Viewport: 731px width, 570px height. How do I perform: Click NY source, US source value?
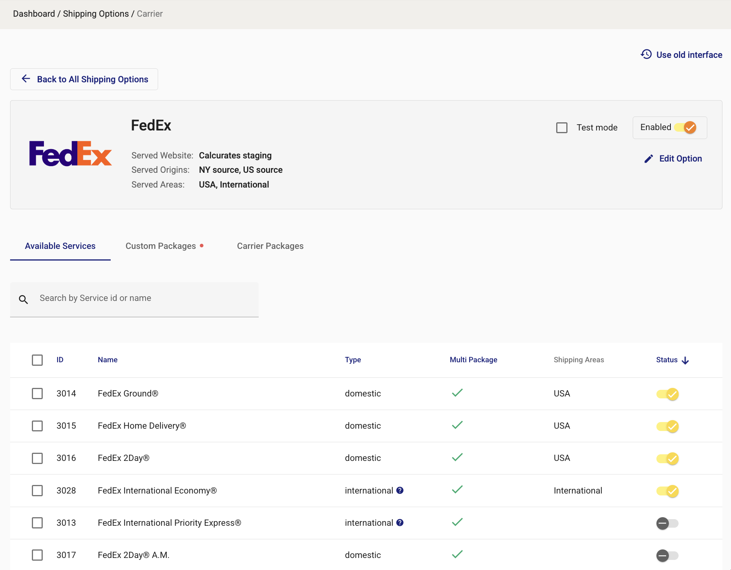pos(240,170)
